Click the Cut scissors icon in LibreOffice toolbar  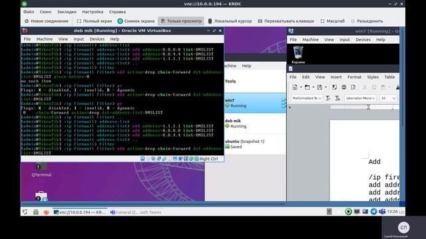[365, 87]
